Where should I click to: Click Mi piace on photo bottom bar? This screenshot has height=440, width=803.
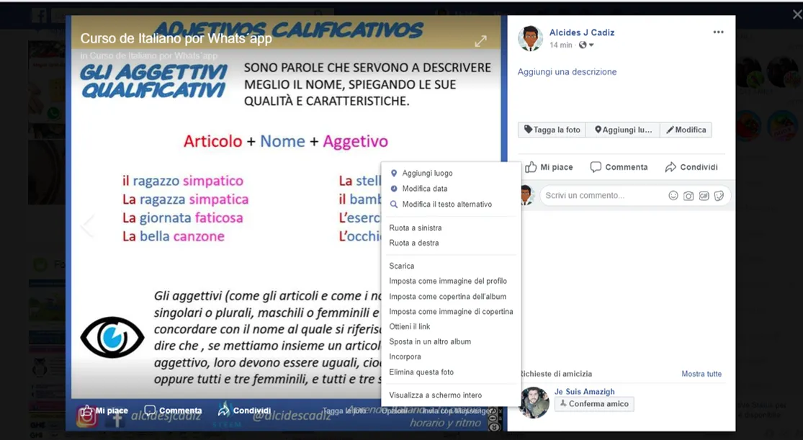tap(104, 410)
